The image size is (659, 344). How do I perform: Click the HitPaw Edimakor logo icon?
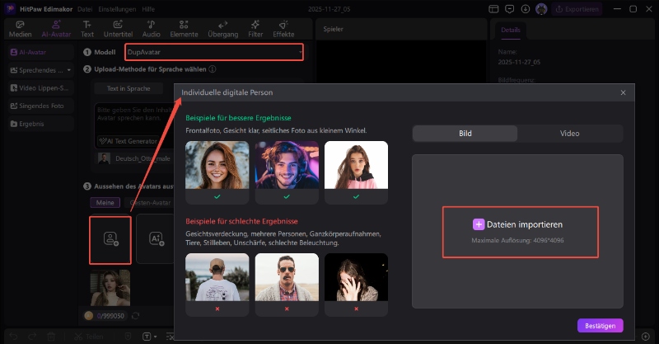pos(10,9)
